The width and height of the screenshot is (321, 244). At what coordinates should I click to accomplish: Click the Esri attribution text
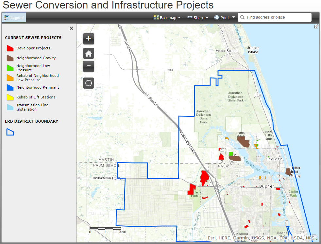pos(261,238)
